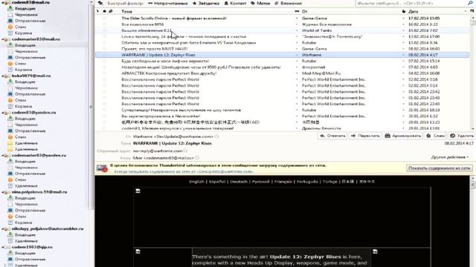Open the Rutube message dated 07.02.2014 15:14

[283, 61]
